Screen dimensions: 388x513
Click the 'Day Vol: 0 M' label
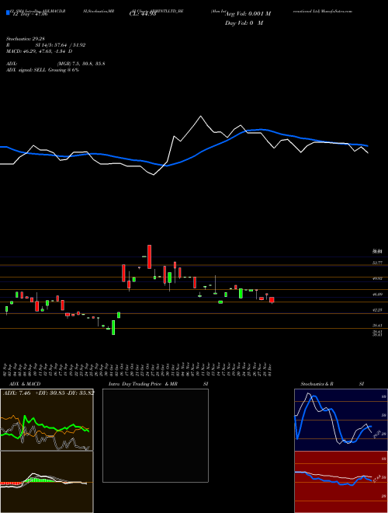(x=244, y=23)
